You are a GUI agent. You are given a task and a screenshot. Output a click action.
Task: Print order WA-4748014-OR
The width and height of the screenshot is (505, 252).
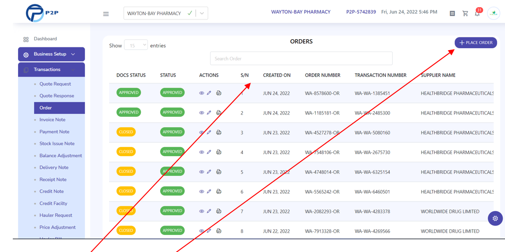click(219, 172)
